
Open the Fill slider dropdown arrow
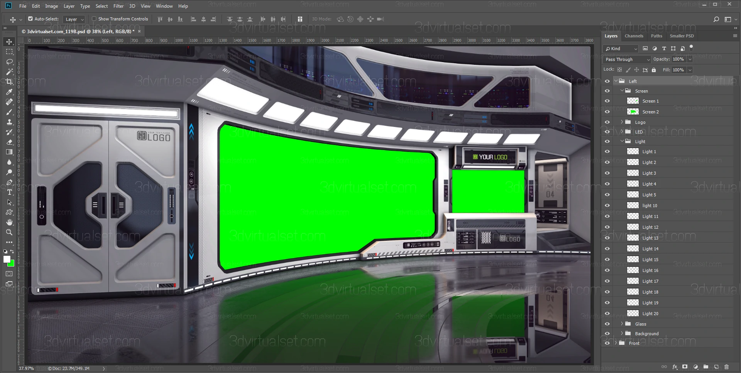[690, 70]
